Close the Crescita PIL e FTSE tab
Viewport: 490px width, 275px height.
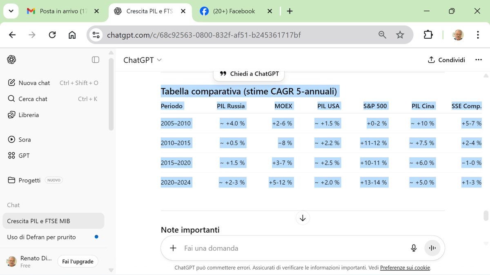coord(183,11)
